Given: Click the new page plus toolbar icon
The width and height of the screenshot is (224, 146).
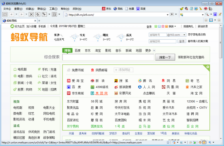Looking at the screenshot, I should click(44, 14).
